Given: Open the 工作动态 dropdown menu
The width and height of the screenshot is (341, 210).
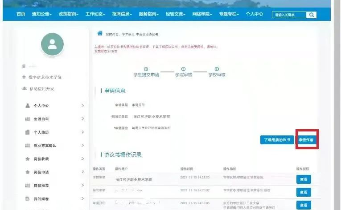Looking at the screenshot, I should 95,14.
